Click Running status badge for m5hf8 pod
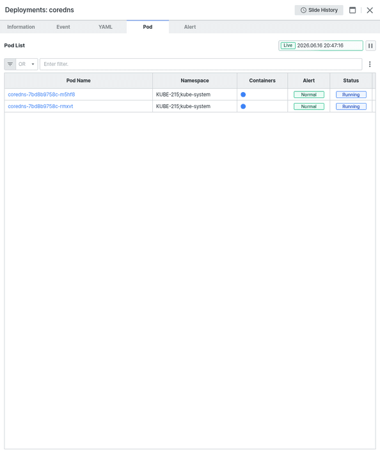 (x=351, y=95)
